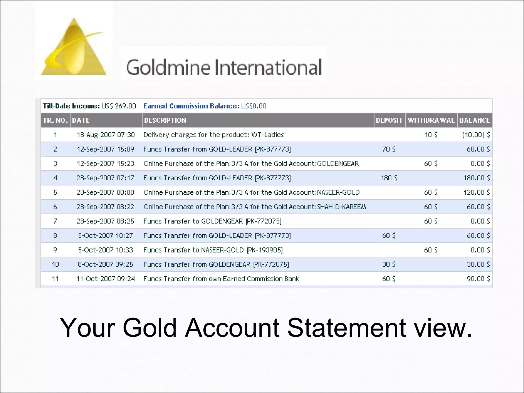Click the Till-Date Income US$ 269.00 label
The image size is (524, 393).
[x=89, y=106]
